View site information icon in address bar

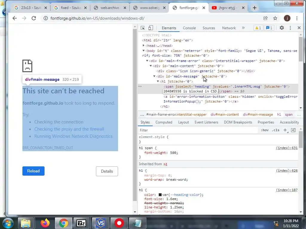[46, 18]
